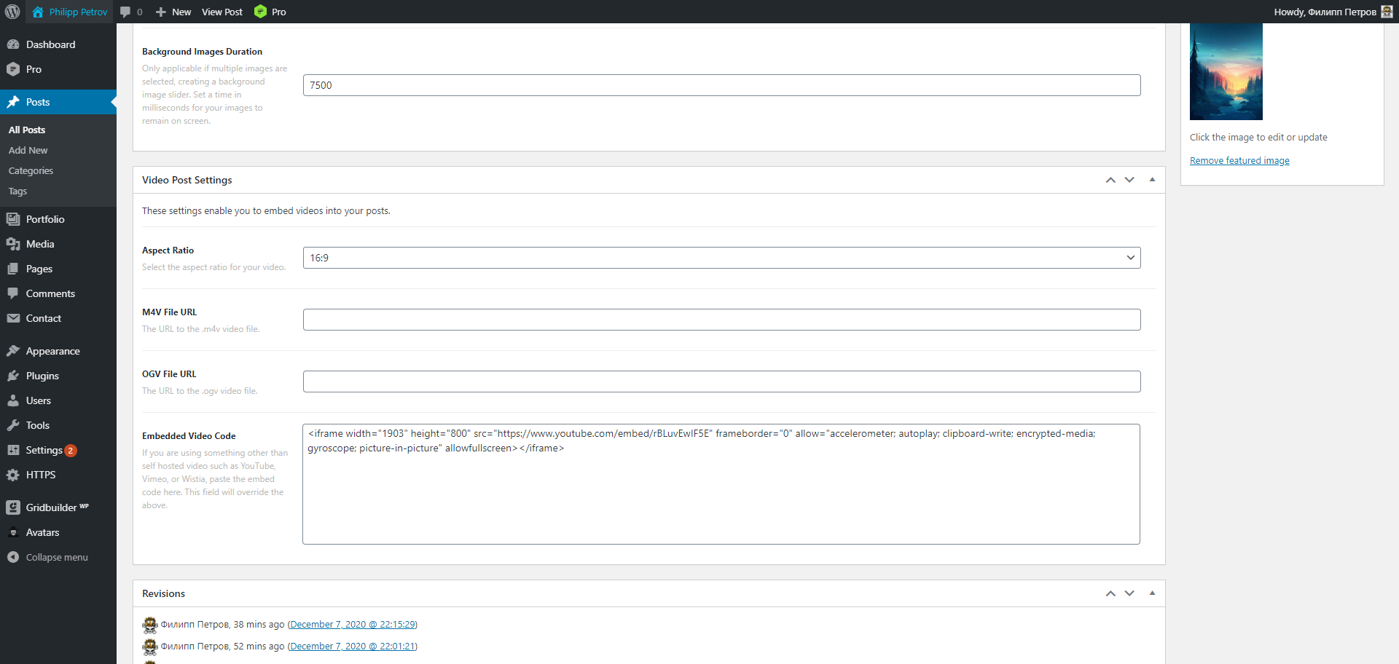Open the Aspect Ratio dropdown
The image size is (1399, 664).
[x=721, y=258]
